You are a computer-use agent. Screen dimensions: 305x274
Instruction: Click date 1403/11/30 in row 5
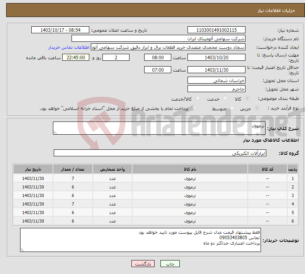point(33,212)
